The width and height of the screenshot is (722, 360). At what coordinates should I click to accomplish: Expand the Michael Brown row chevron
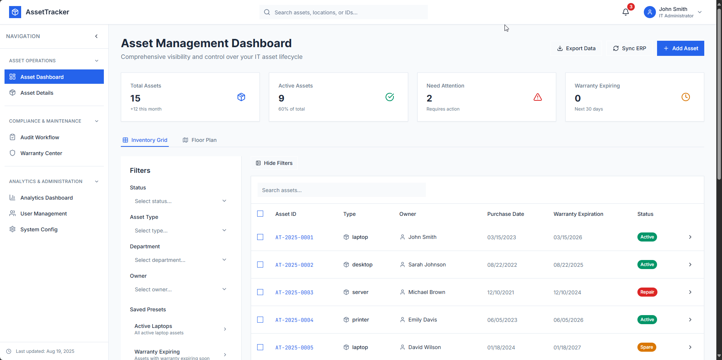tap(690, 292)
